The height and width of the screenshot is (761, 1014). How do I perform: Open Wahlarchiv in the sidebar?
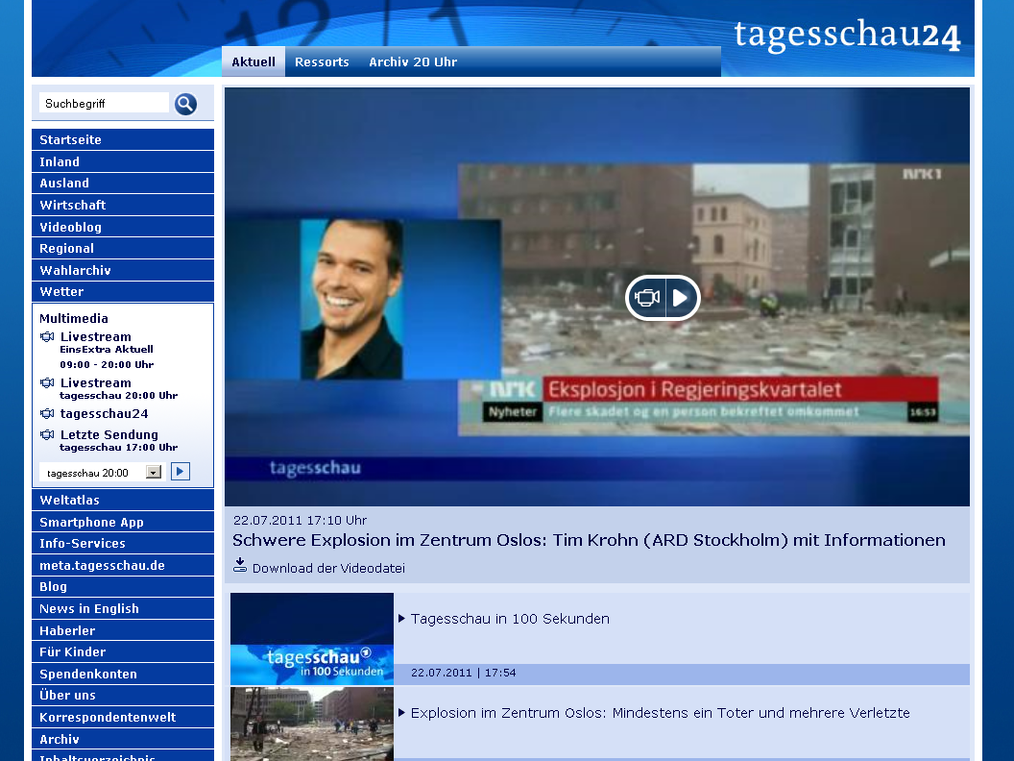(x=123, y=271)
